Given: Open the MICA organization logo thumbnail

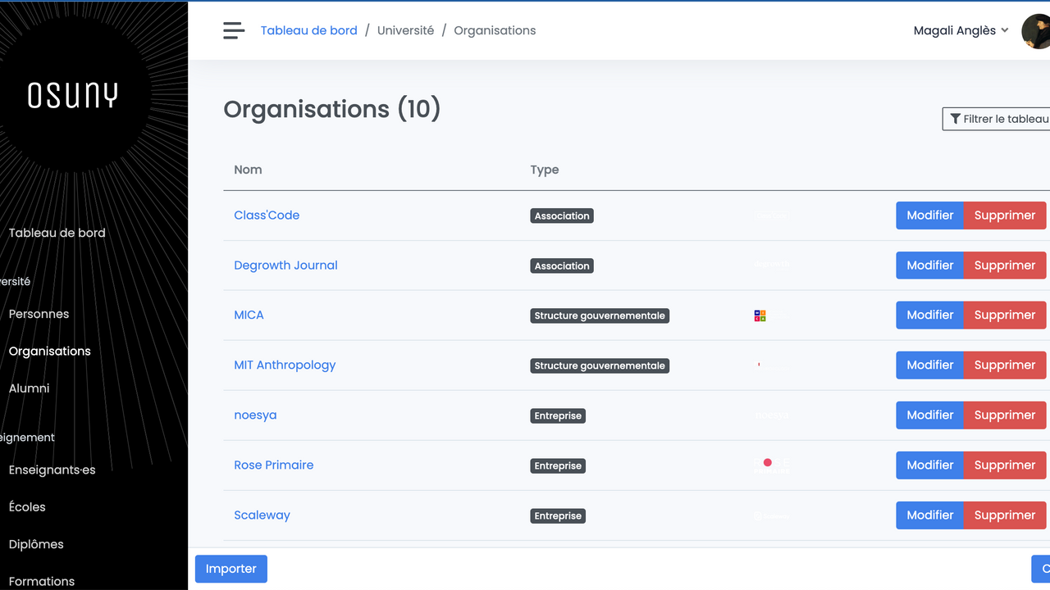Looking at the screenshot, I should tap(760, 315).
